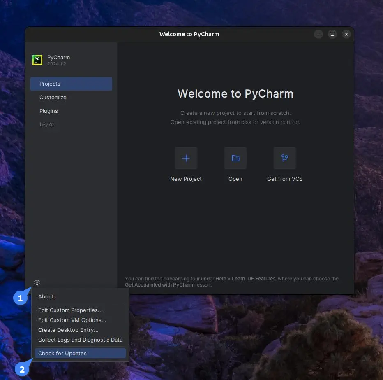
Task: Click the PyCharm version 2024.1.2 text
Action: (57, 64)
